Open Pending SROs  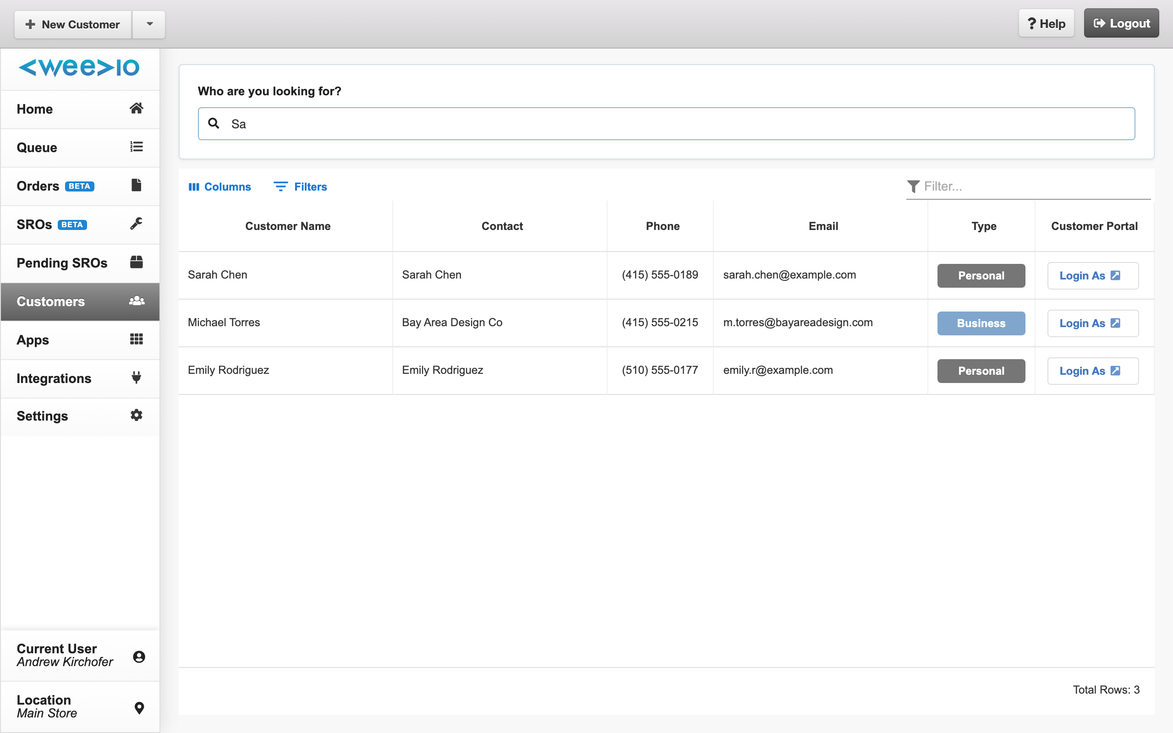point(80,263)
